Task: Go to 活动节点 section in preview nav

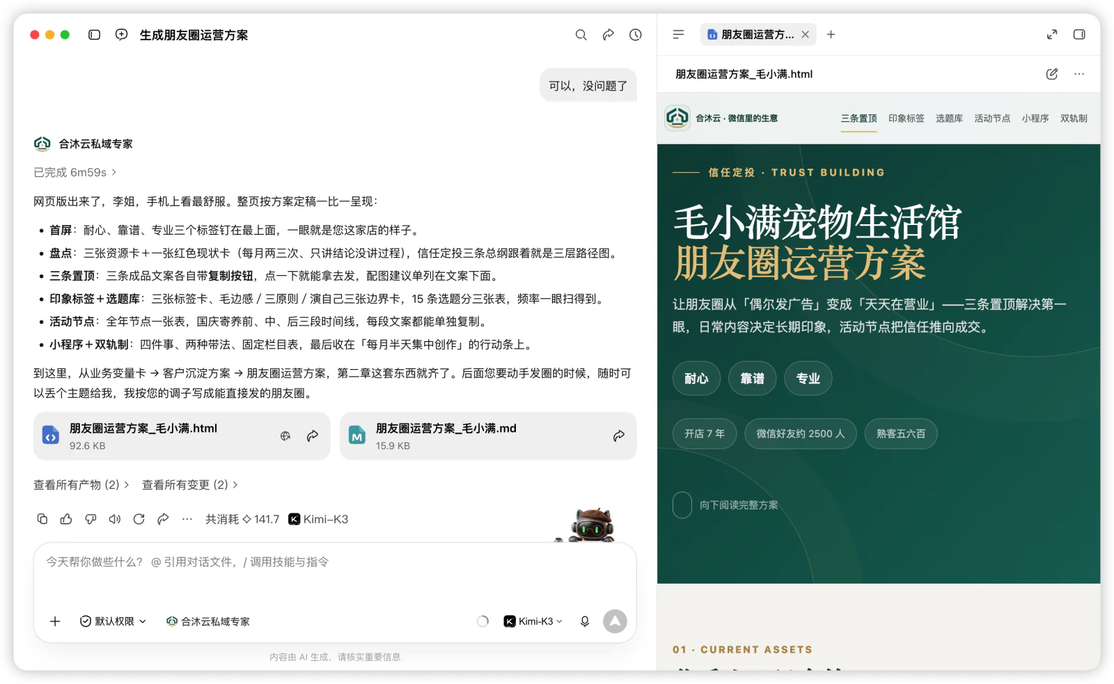Action: [x=992, y=118]
